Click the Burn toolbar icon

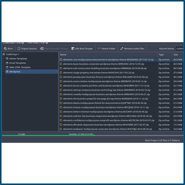(5, 49)
